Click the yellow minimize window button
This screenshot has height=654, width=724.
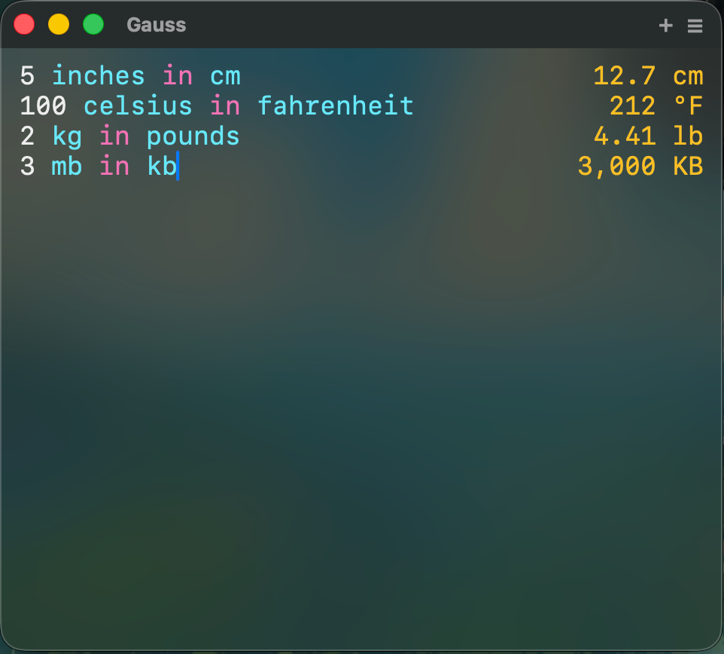click(x=59, y=25)
